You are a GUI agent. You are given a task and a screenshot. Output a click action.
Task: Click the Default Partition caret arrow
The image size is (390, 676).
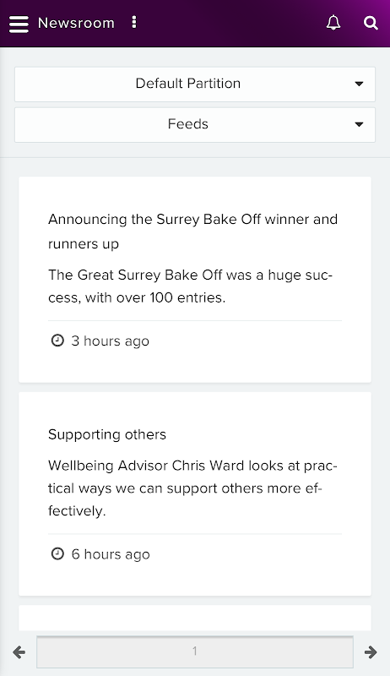pyautogui.click(x=359, y=84)
